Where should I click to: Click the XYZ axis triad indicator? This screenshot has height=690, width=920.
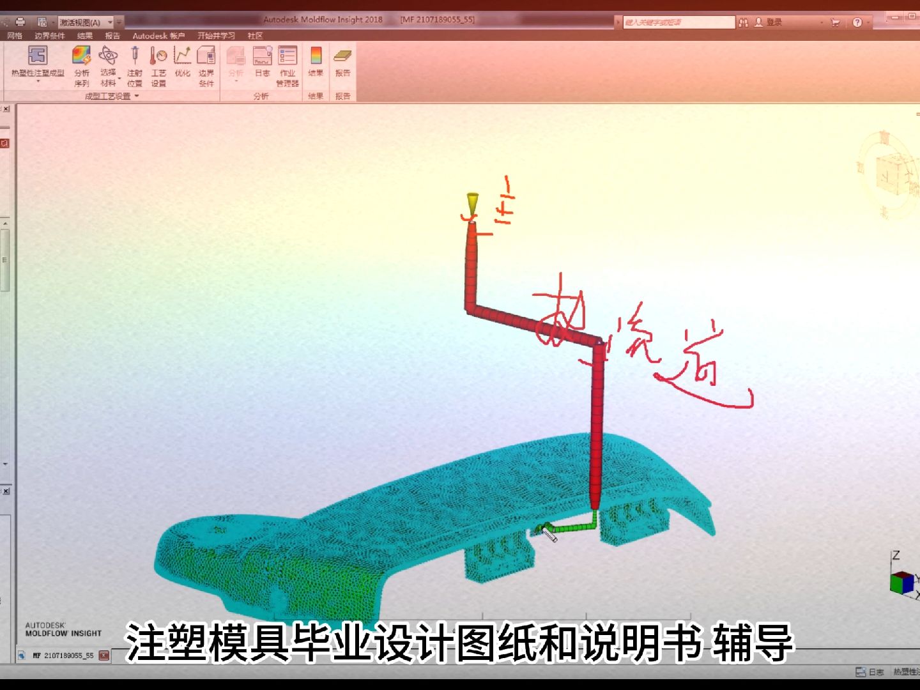pyautogui.click(x=905, y=575)
